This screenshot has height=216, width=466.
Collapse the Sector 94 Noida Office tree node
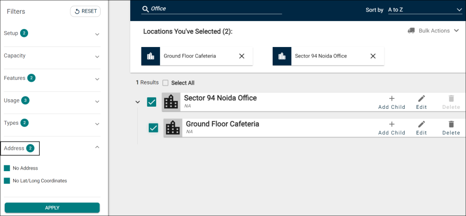(137, 102)
